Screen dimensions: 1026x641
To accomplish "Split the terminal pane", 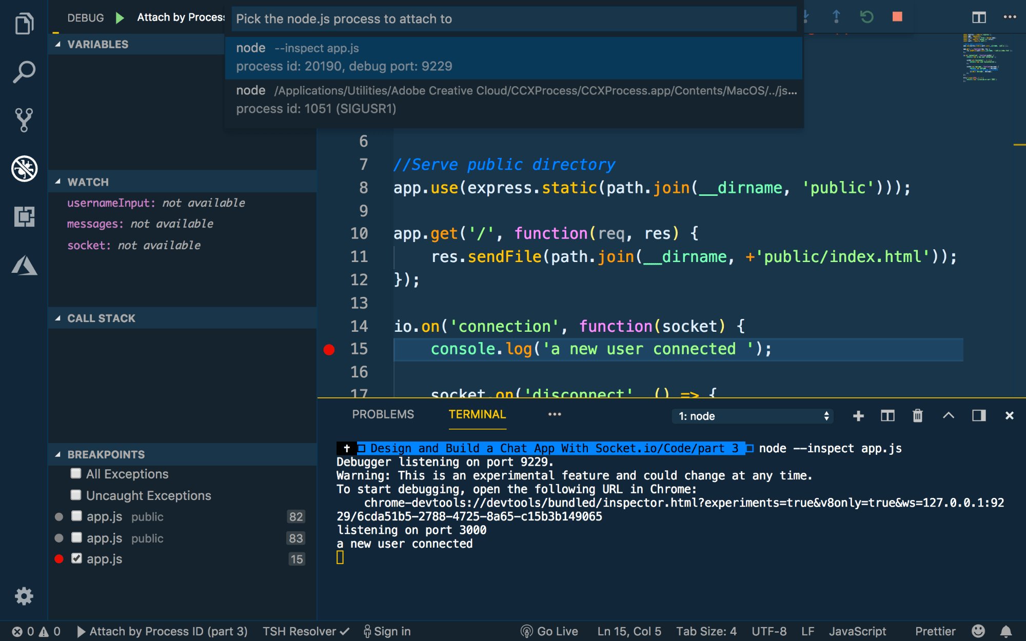I will coord(887,416).
